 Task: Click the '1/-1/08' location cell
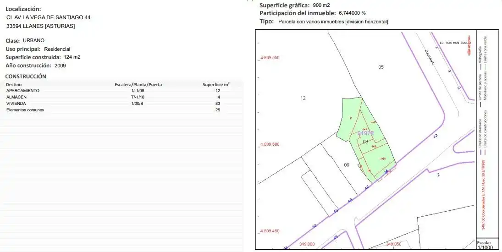click(138, 91)
